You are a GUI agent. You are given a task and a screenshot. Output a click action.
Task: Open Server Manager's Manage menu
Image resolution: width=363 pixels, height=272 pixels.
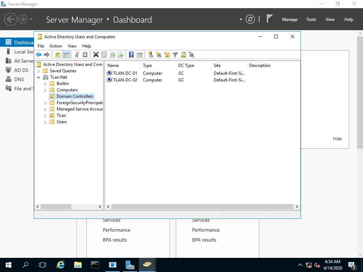[x=290, y=19]
